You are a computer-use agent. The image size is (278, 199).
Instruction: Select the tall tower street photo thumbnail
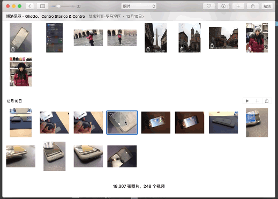[x=156, y=38]
